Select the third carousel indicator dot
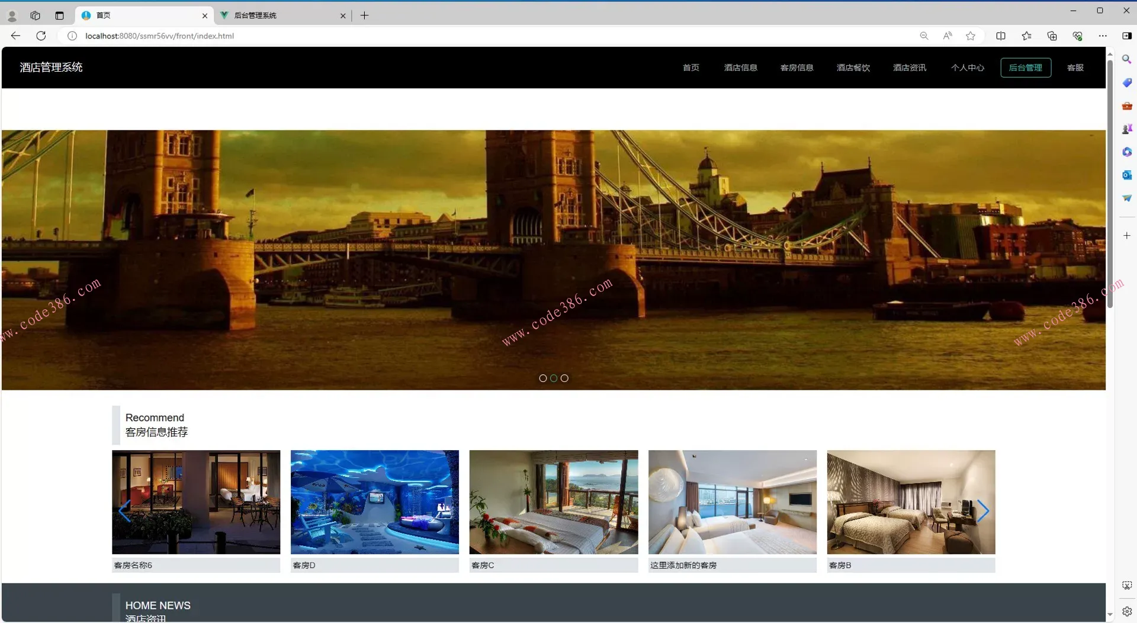This screenshot has height=623, width=1137. [x=564, y=378]
